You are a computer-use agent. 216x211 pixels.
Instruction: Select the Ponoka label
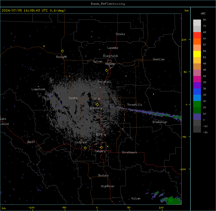(120, 34)
